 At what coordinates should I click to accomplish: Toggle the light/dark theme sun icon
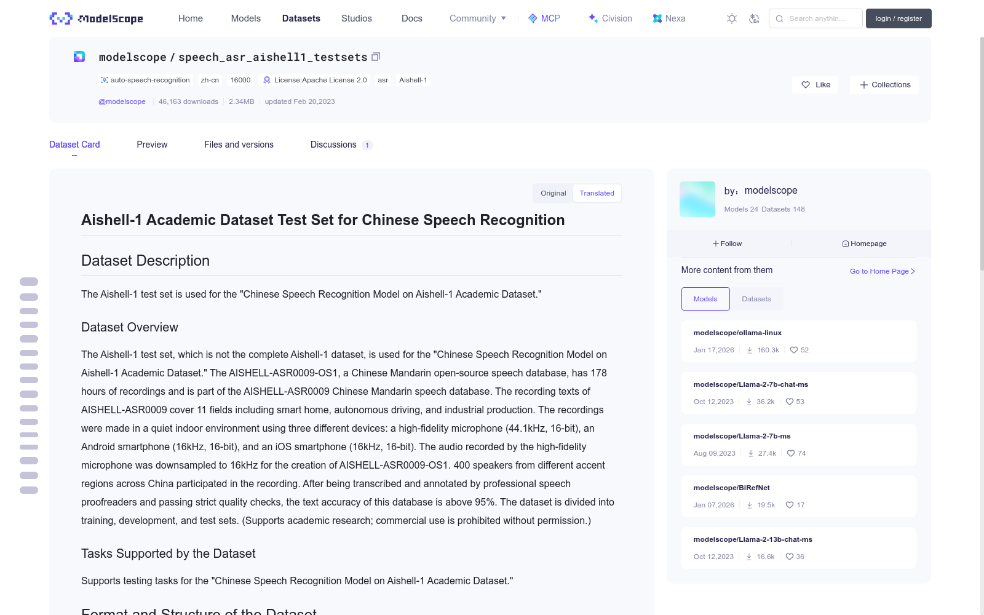click(732, 18)
